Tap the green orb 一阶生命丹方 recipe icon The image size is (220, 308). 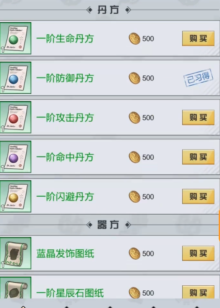coord(15,38)
